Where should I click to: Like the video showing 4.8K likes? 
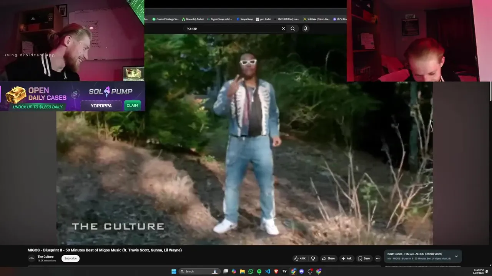pos(300,258)
